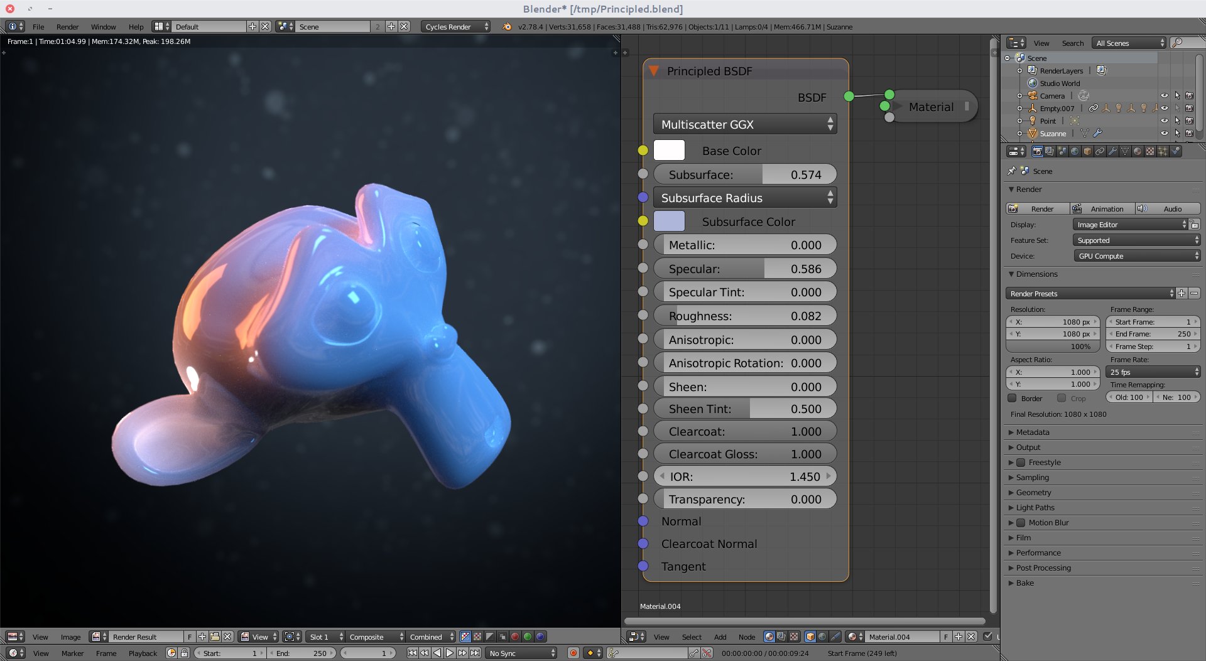Enable the Border checkbox

(x=1012, y=398)
